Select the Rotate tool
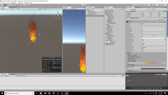The height and width of the screenshot is (95, 168). click(x=8, y=5)
